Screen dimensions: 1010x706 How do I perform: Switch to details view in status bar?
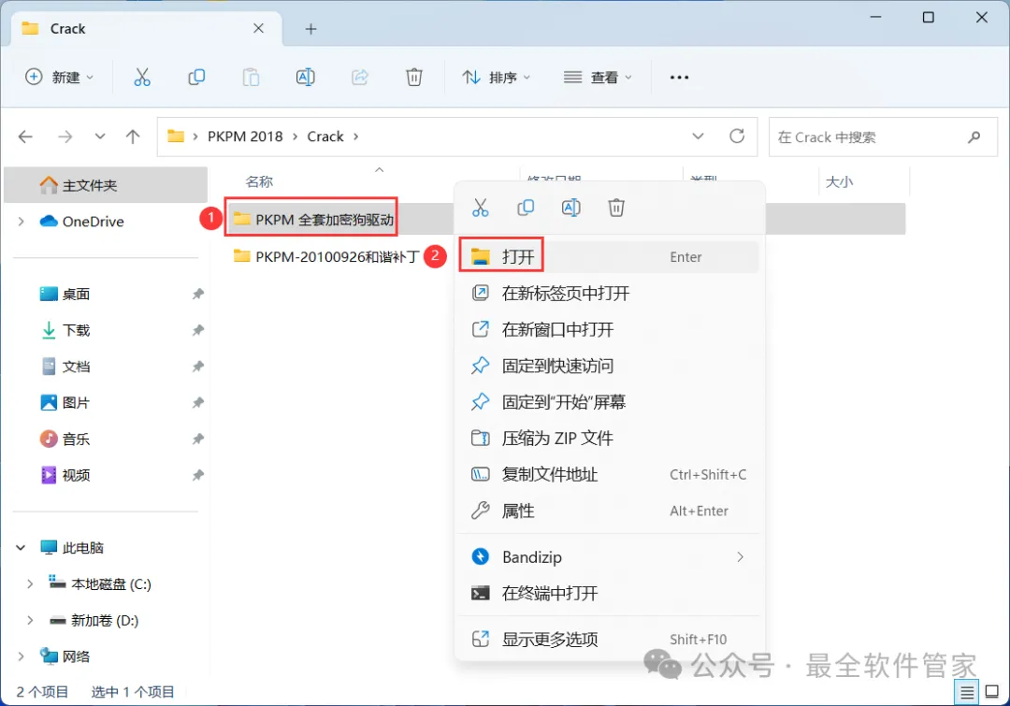[967, 693]
